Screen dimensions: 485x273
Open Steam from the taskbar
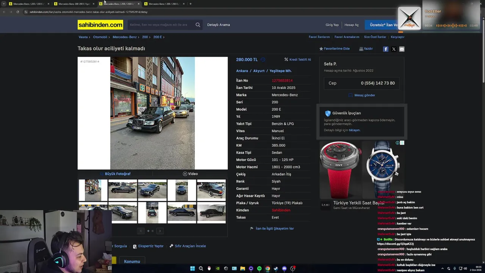pyautogui.click(x=276, y=268)
